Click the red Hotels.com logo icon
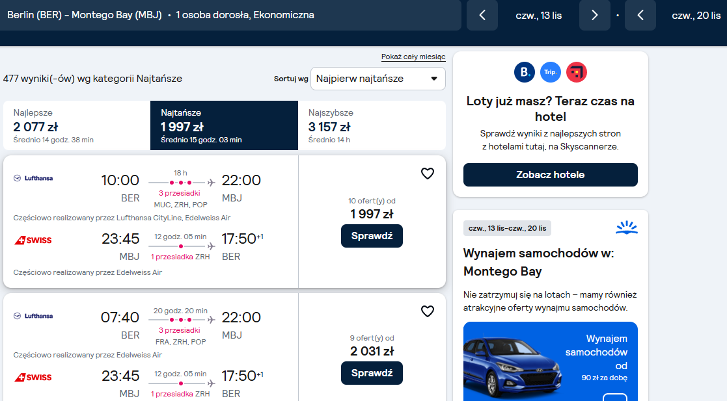727x401 pixels. coord(576,72)
